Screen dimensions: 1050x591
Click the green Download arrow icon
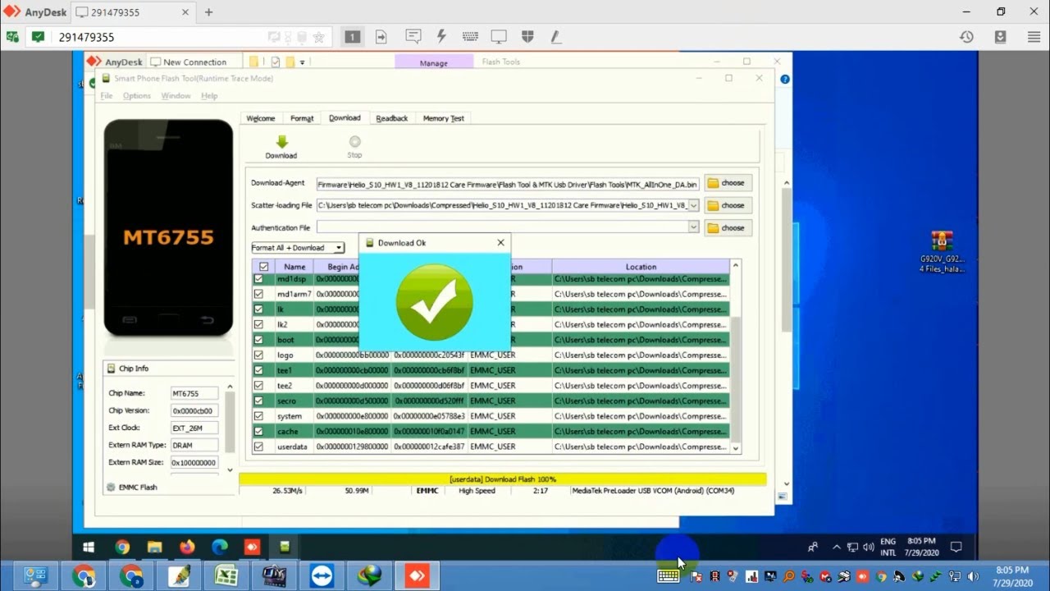pos(281,142)
